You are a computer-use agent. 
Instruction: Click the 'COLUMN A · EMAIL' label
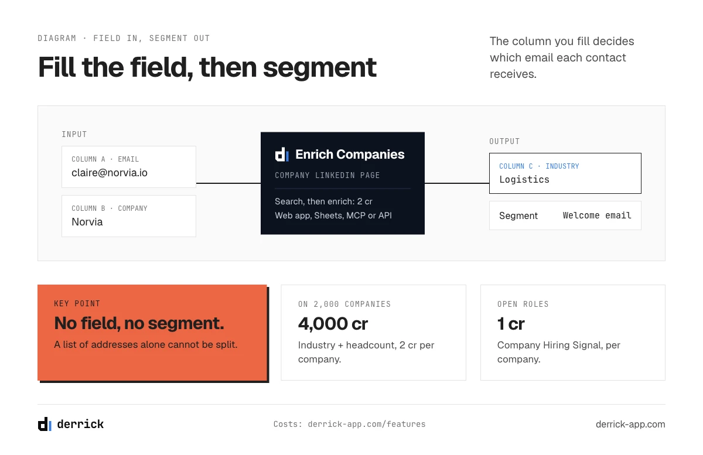[x=105, y=159]
